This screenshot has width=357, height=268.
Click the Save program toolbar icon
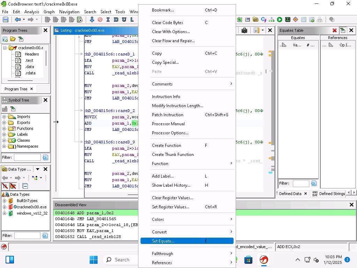(5, 20)
